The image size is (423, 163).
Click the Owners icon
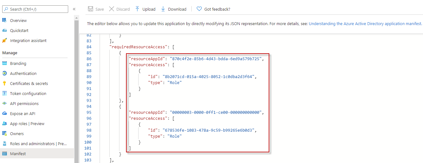(4, 134)
